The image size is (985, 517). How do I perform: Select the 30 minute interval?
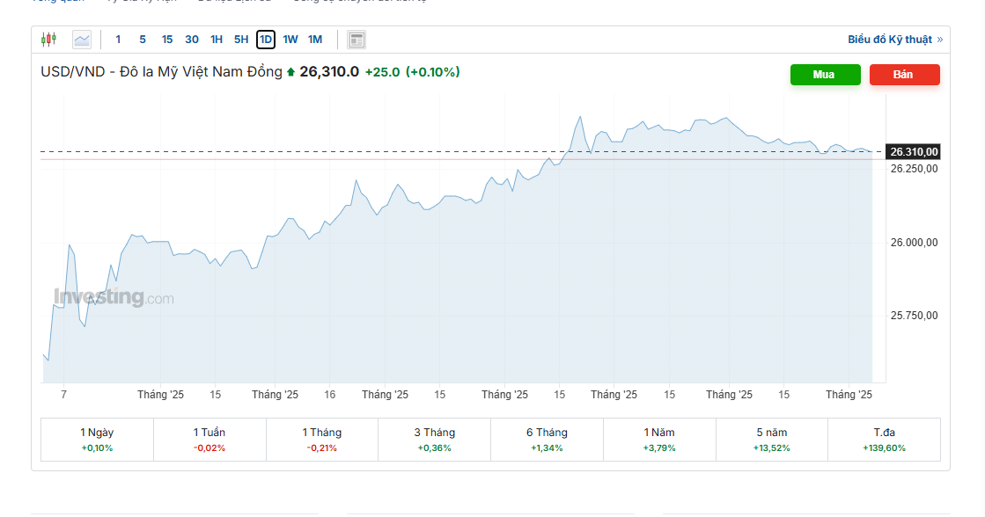pyautogui.click(x=192, y=39)
